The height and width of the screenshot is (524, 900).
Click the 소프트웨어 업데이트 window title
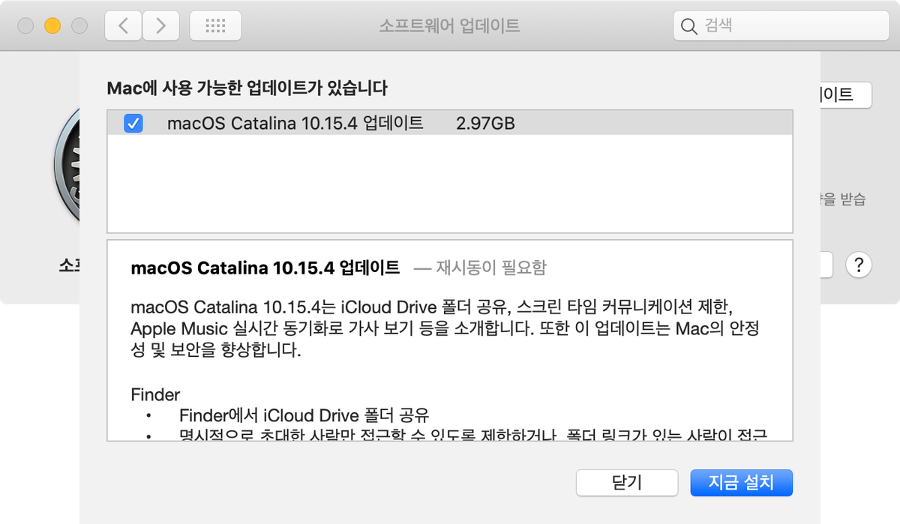pyautogui.click(x=450, y=26)
